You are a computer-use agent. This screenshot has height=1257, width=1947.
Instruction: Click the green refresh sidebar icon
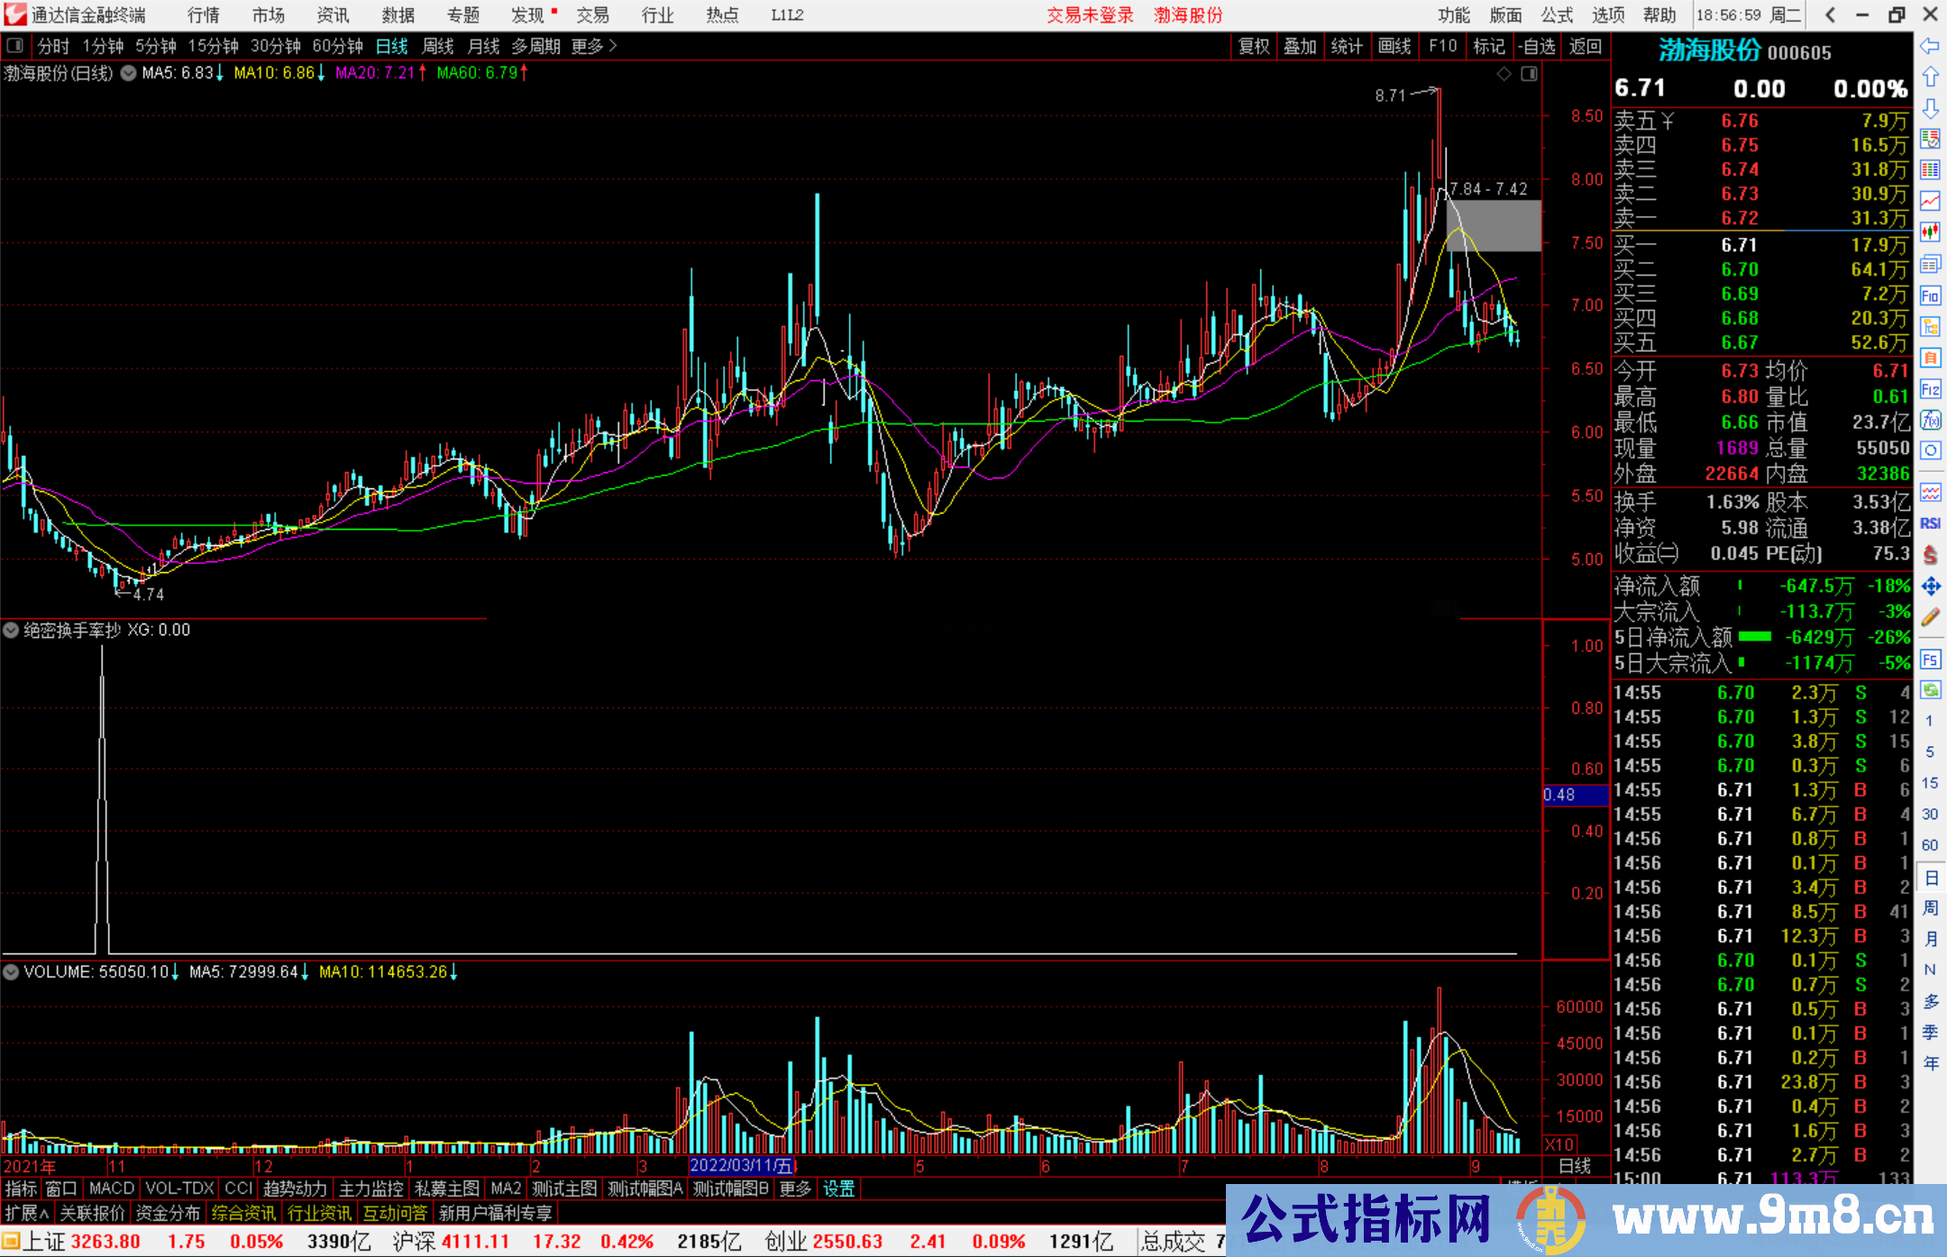point(1930,690)
